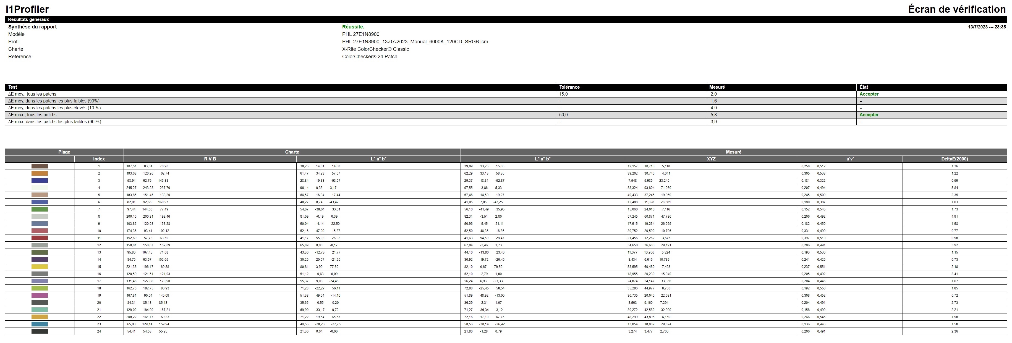Click the État column header
The image size is (1012, 343).
click(x=864, y=87)
